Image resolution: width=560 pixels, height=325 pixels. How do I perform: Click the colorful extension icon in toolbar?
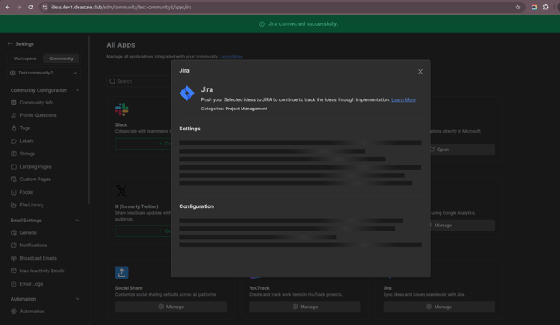[534, 8]
